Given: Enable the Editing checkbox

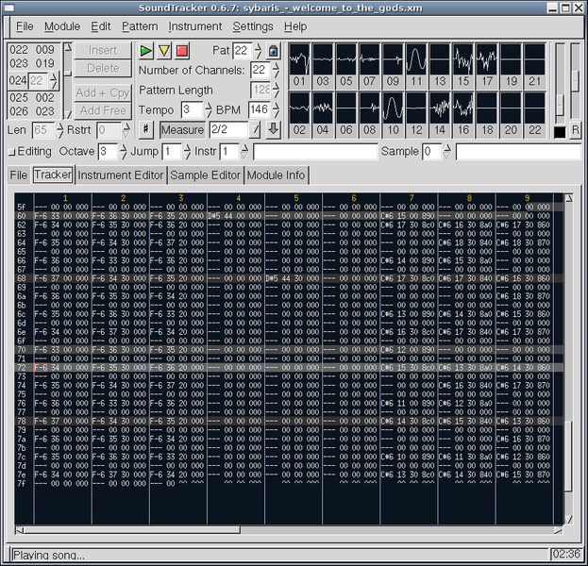Looking at the screenshot, I should pos(12,151).
